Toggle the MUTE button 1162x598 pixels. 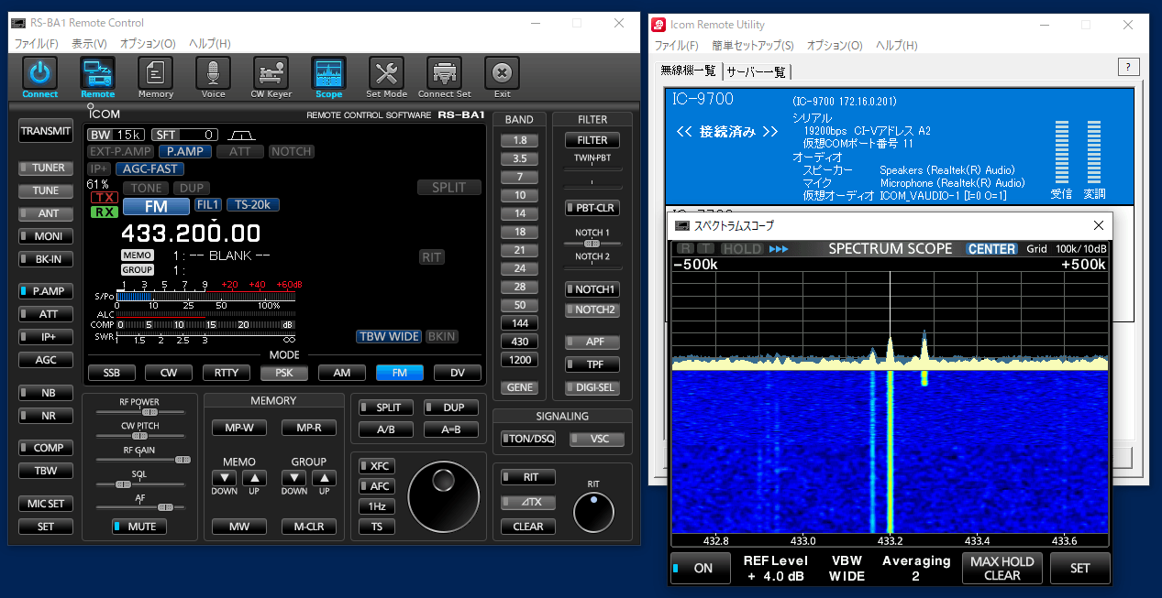coord(139,527)
